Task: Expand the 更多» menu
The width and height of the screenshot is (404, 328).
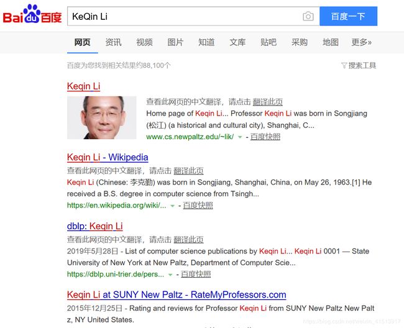Action: coord(362,42)
